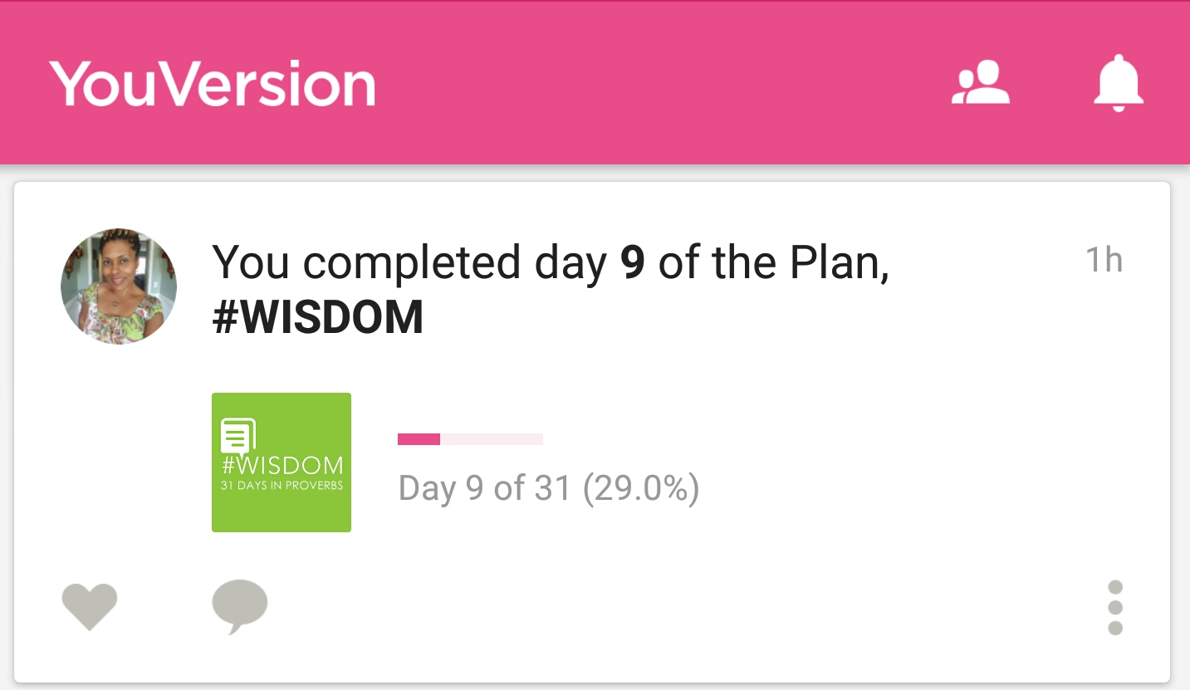Viewport: 1190px width, 690px height.
Task: Open notifications bell
Action: pyautogui.click(x=1118, y=83)
